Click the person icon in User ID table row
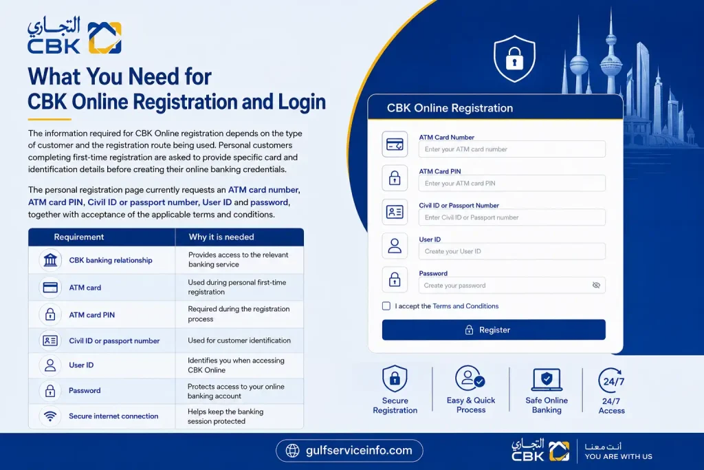The width and height of the screenshot is (704, 470). click(x=50, y=365)
